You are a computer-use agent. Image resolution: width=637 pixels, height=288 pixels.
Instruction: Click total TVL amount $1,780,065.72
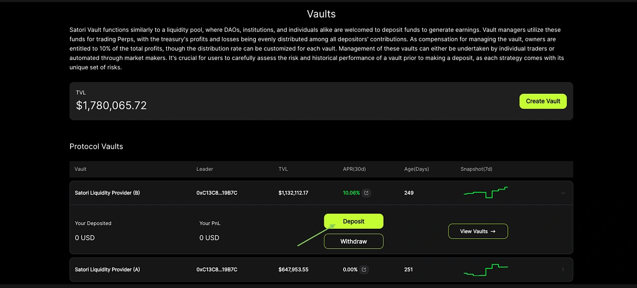(x=111, y=105)
